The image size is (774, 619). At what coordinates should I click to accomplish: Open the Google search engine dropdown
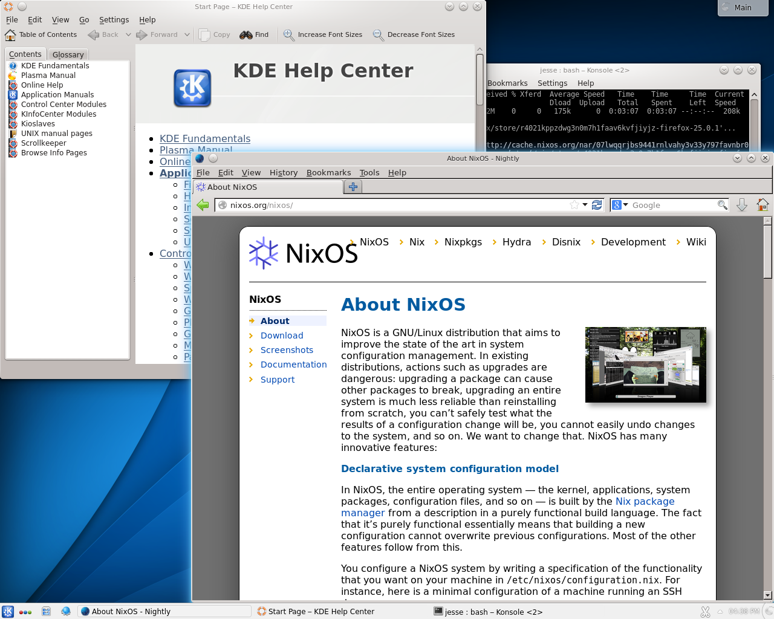point(620,205)
